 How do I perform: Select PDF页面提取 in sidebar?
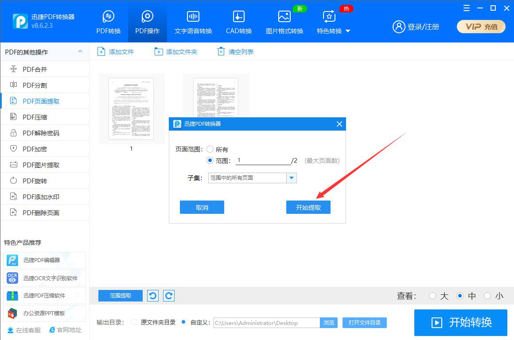pos(45,101)
